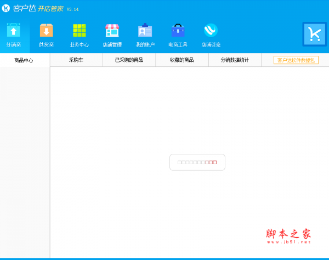Open the 分销商 distributor section
The width and height of the screenshot is (329, 260).
point(13,35)
